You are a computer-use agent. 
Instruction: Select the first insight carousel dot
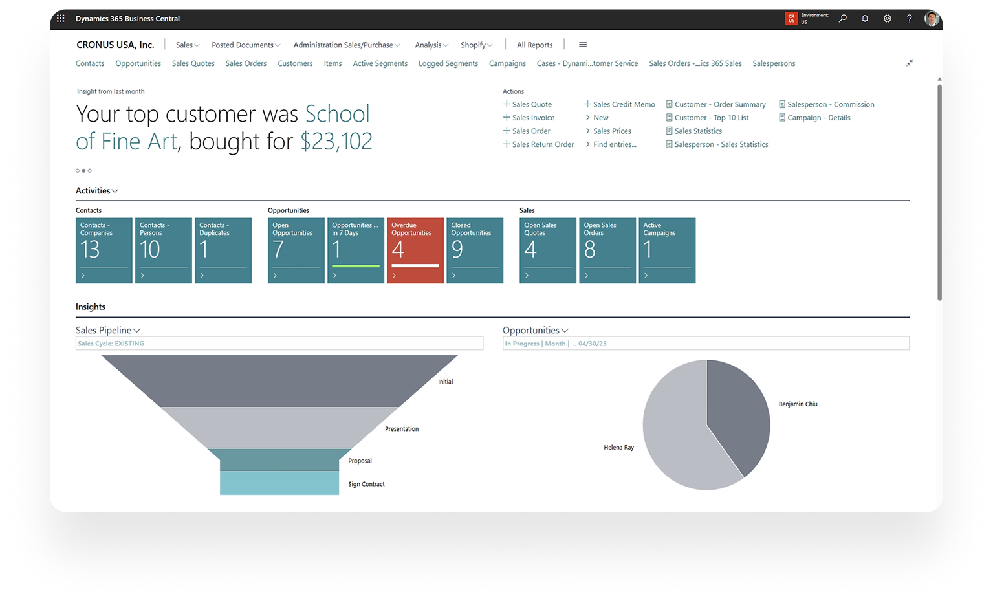[78, 171]
